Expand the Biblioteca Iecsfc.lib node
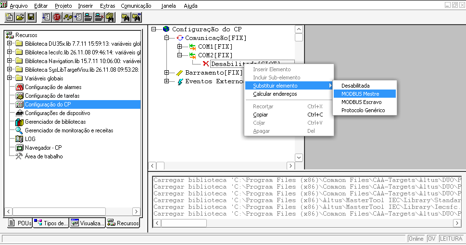This screenshot has width=466, height=245. (x=10, y=52)
